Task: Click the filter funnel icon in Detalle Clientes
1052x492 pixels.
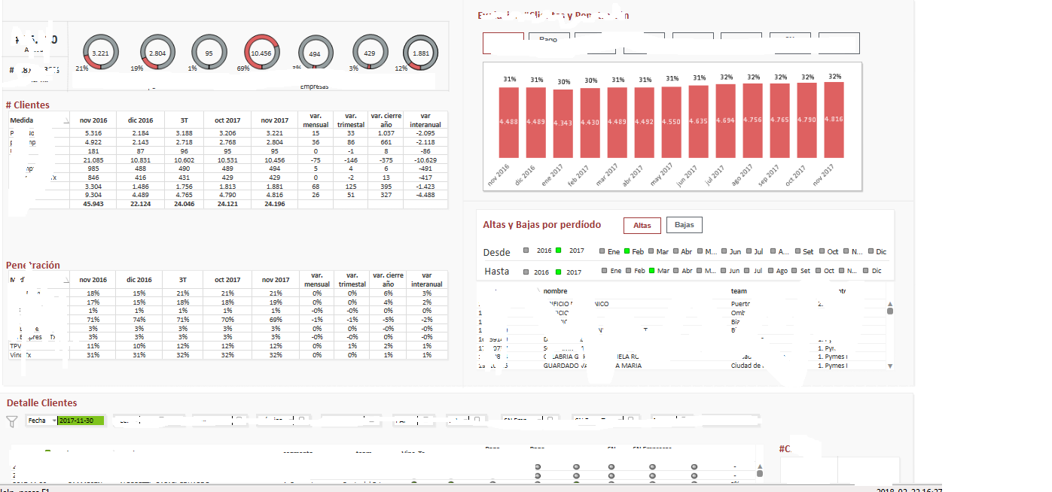Action: click(11, 421)
